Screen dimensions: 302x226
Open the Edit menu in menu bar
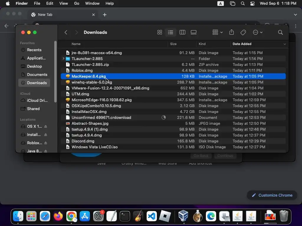point(50,4)
